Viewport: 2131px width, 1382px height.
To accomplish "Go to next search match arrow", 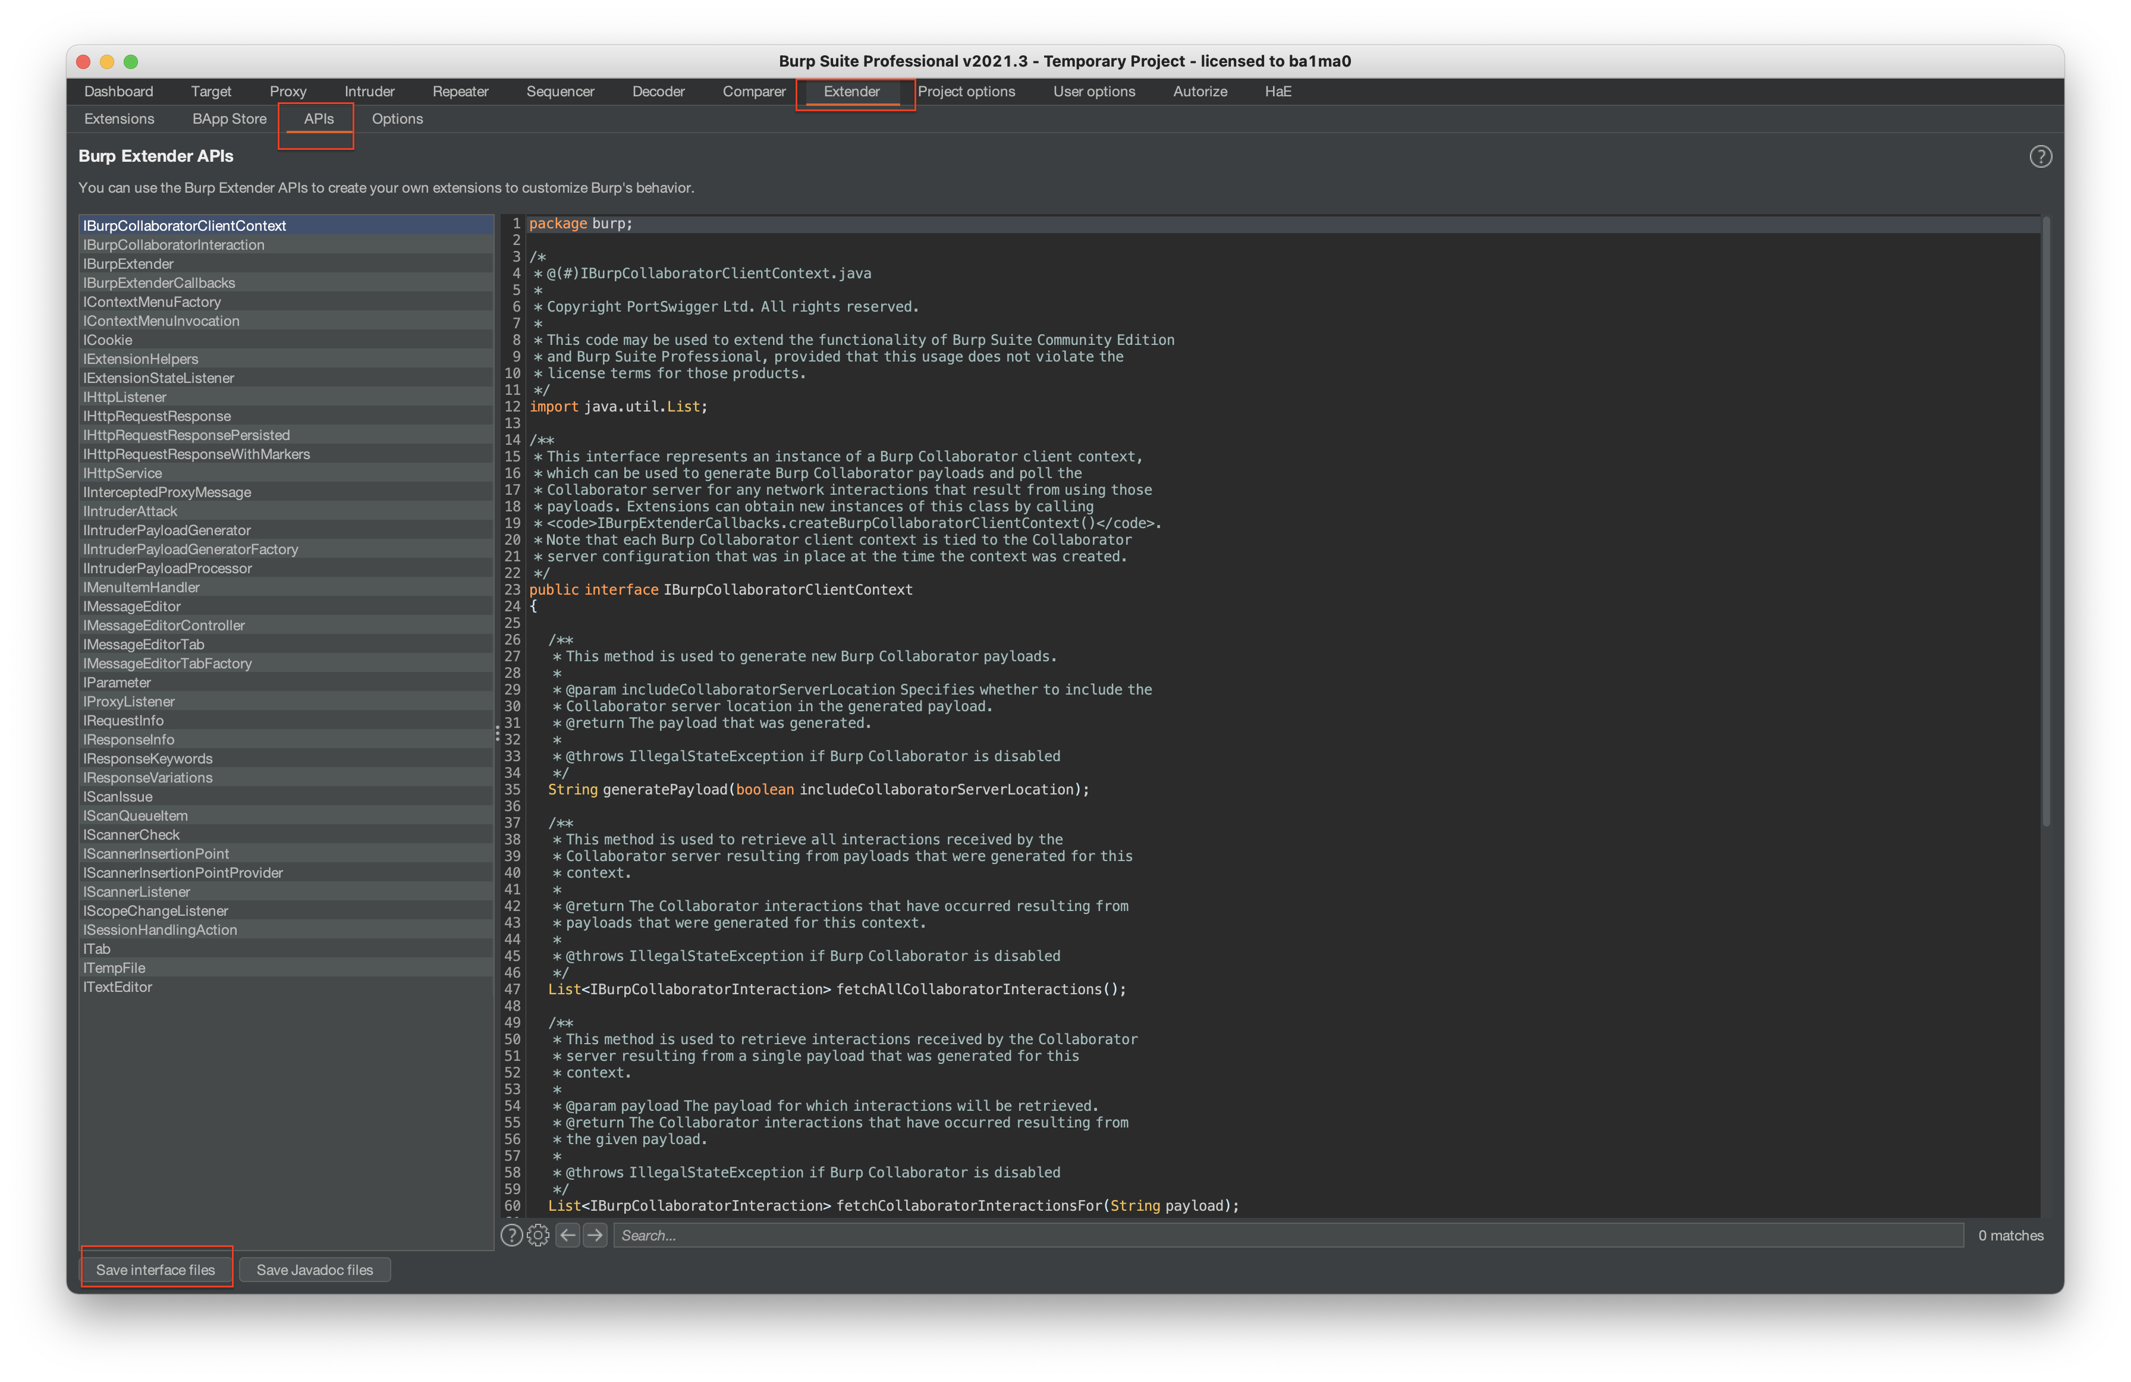I will click(x=595, y=1235).
